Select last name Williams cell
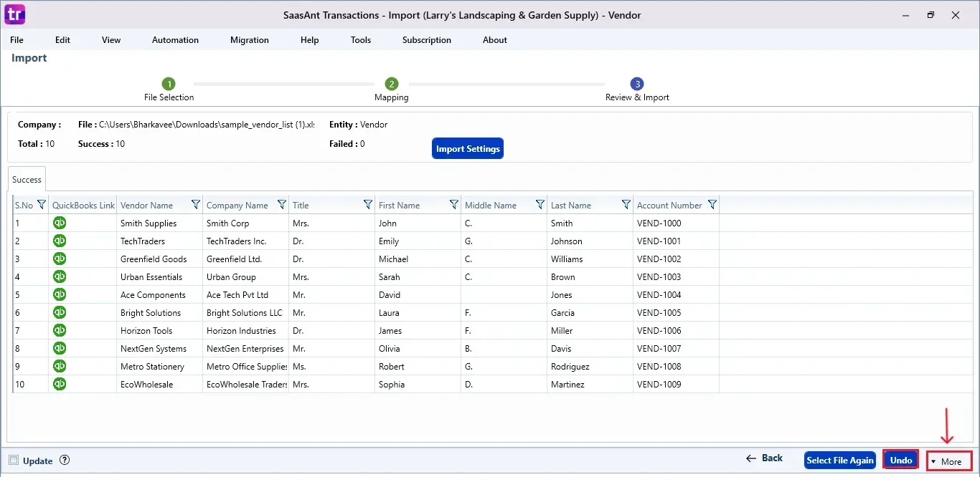This screenshot has width=980, height=477. (590, 259)
